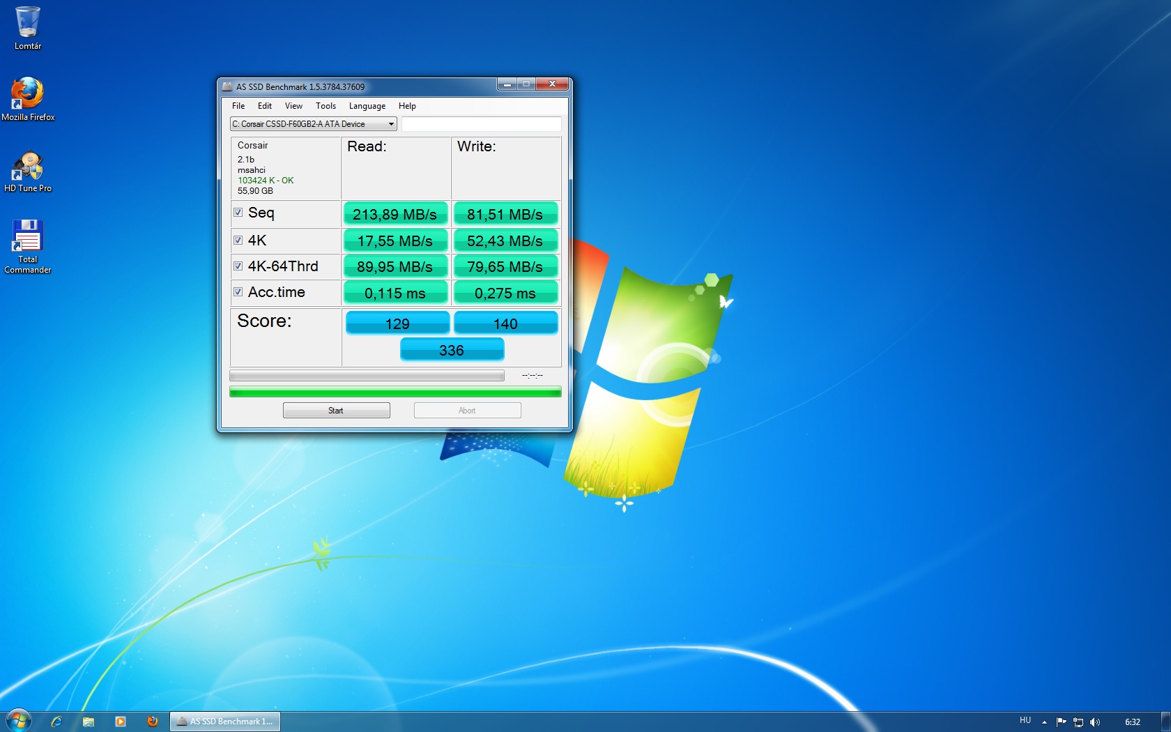The width and height of the screenshot is (1171, 732).
Task: Select the HD Tune Pro desktop shortcut
Action: coord(28,171)
